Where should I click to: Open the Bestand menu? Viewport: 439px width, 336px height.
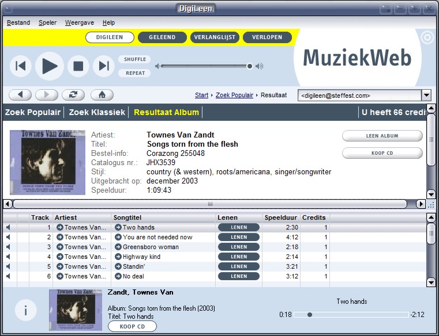(x=18, y=22)
